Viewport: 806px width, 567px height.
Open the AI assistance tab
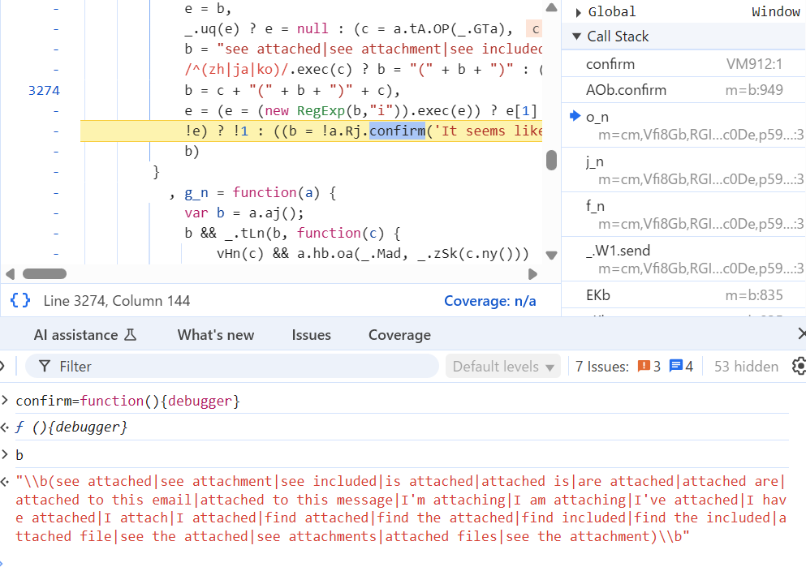84,335
